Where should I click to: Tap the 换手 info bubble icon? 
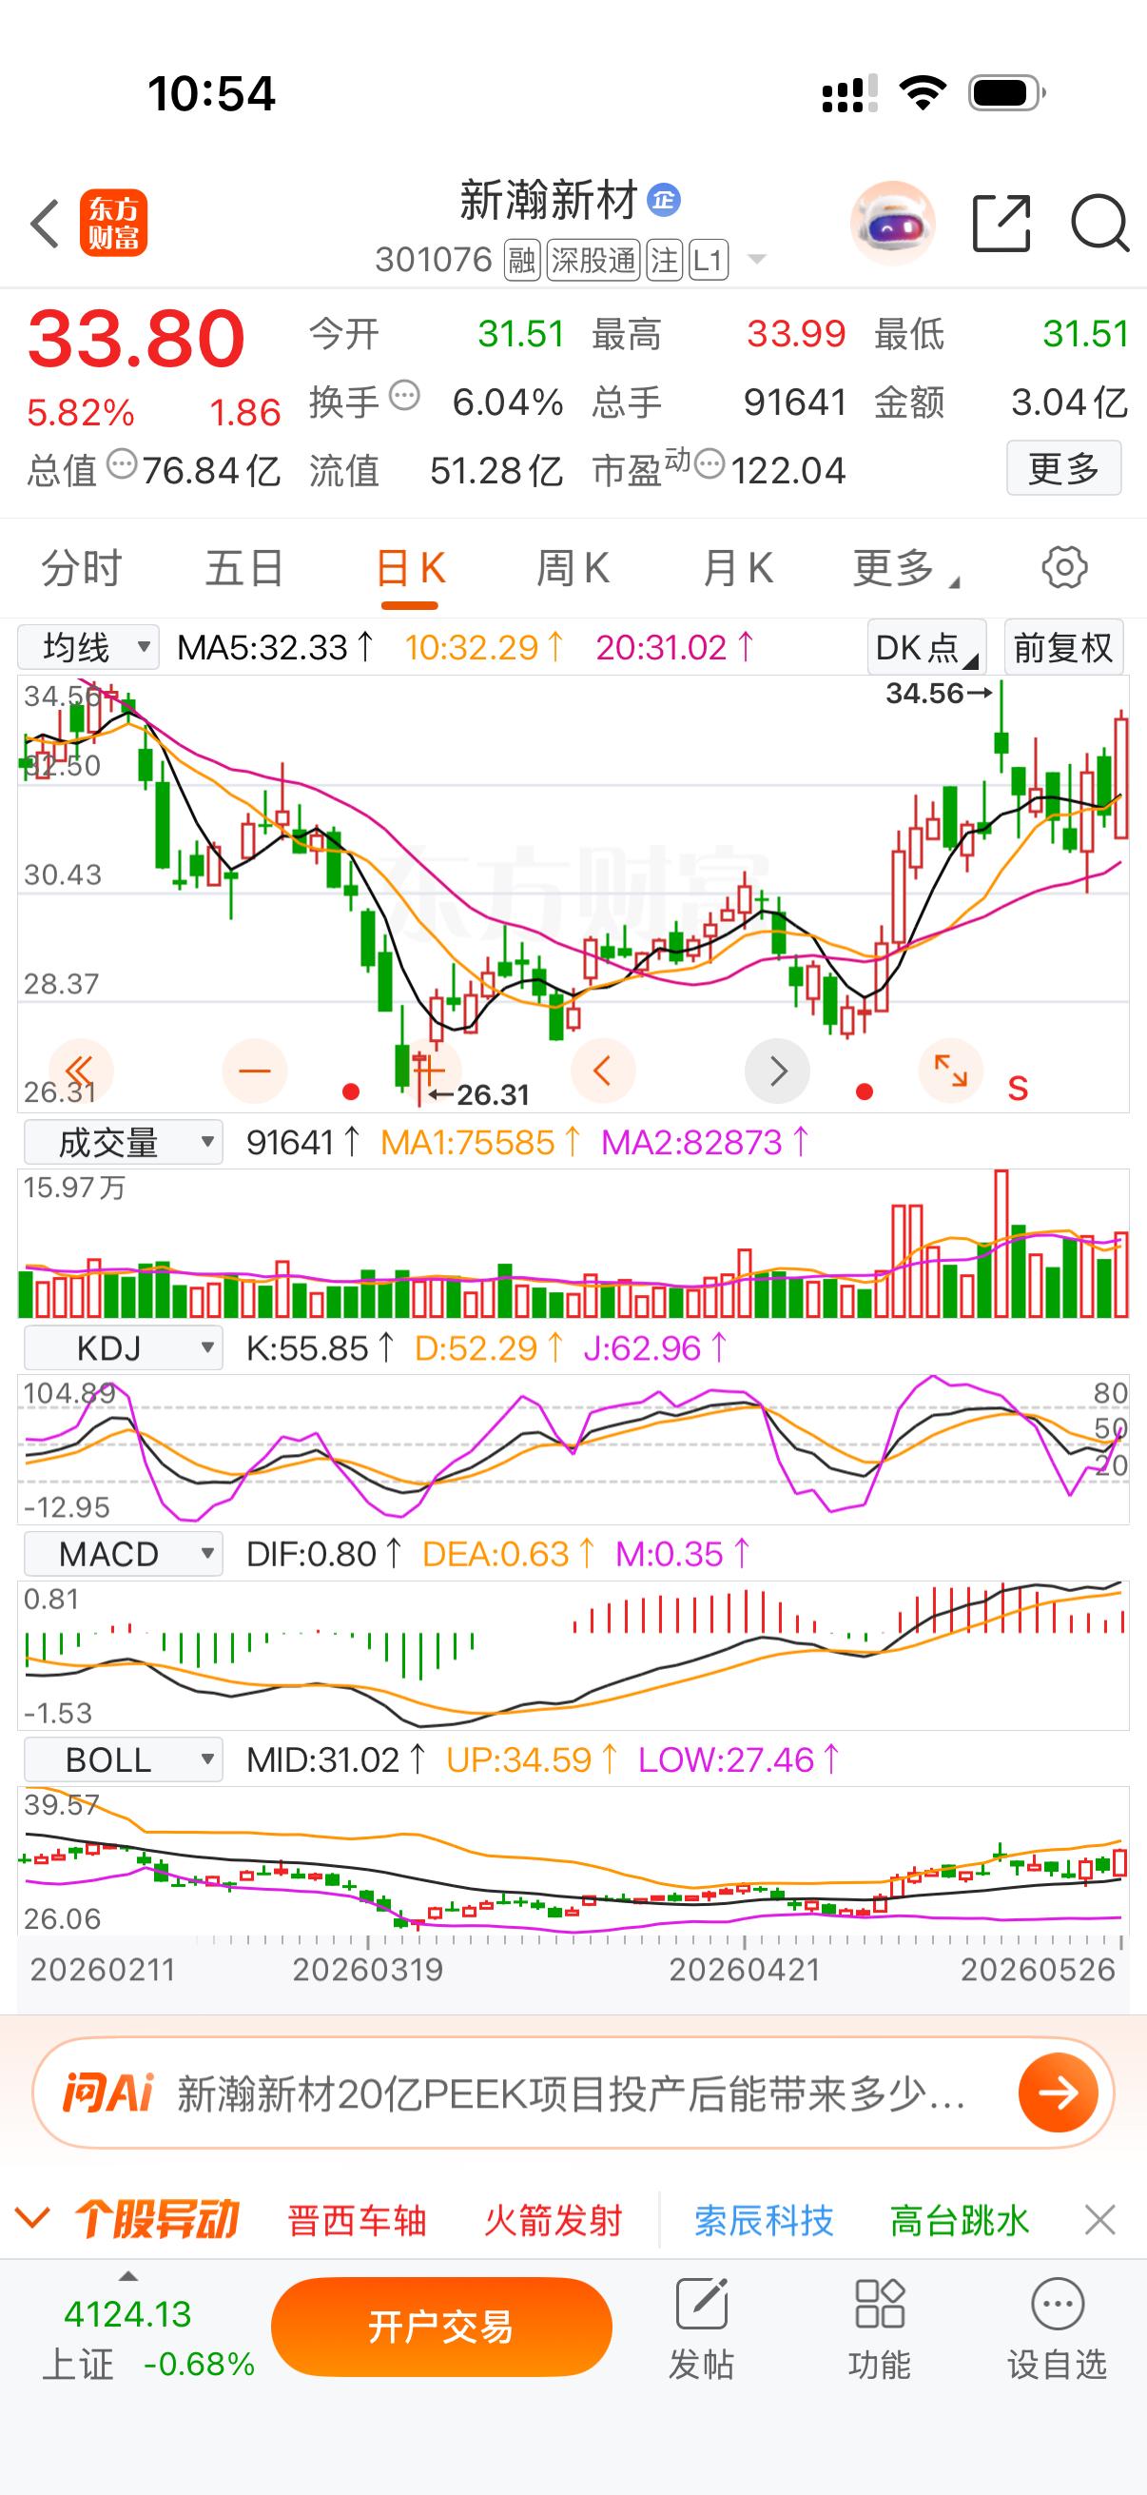click(x=403, y=396)
